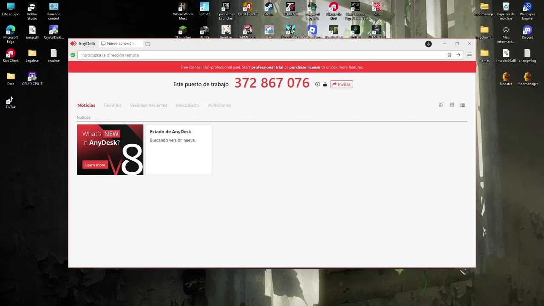Select the Epic Games Launcher icon
This screenshot has height=306, width=544.
[x=226, y=11]
